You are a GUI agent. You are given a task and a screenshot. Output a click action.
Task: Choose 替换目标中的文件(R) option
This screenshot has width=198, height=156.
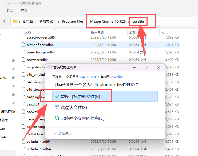click(x=105, y=96)
